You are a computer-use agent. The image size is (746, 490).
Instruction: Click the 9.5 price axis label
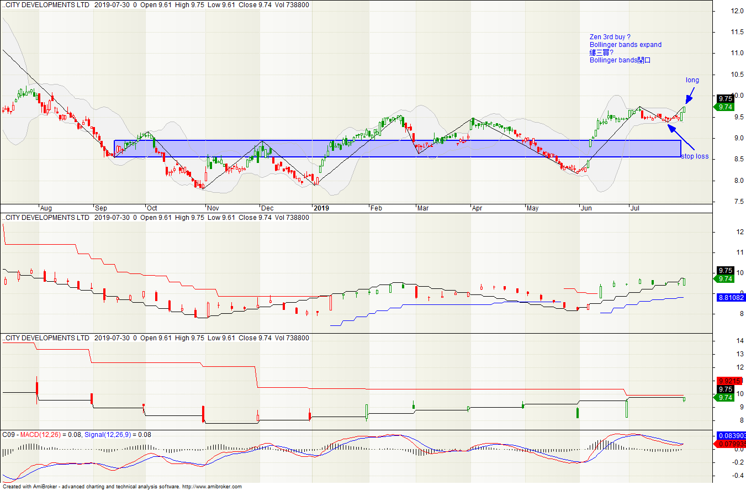739,117
